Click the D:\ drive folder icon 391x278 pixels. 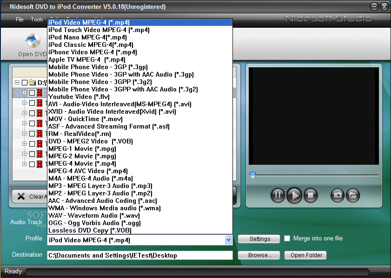point(32,83)
